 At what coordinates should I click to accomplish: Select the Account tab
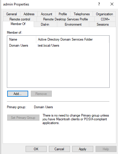[46, 14]
